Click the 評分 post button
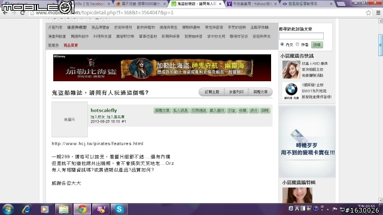Viewport: 383px width, 215px height. click(254, 110)
